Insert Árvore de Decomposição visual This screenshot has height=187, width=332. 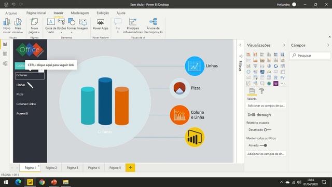[x=153, y=26]
